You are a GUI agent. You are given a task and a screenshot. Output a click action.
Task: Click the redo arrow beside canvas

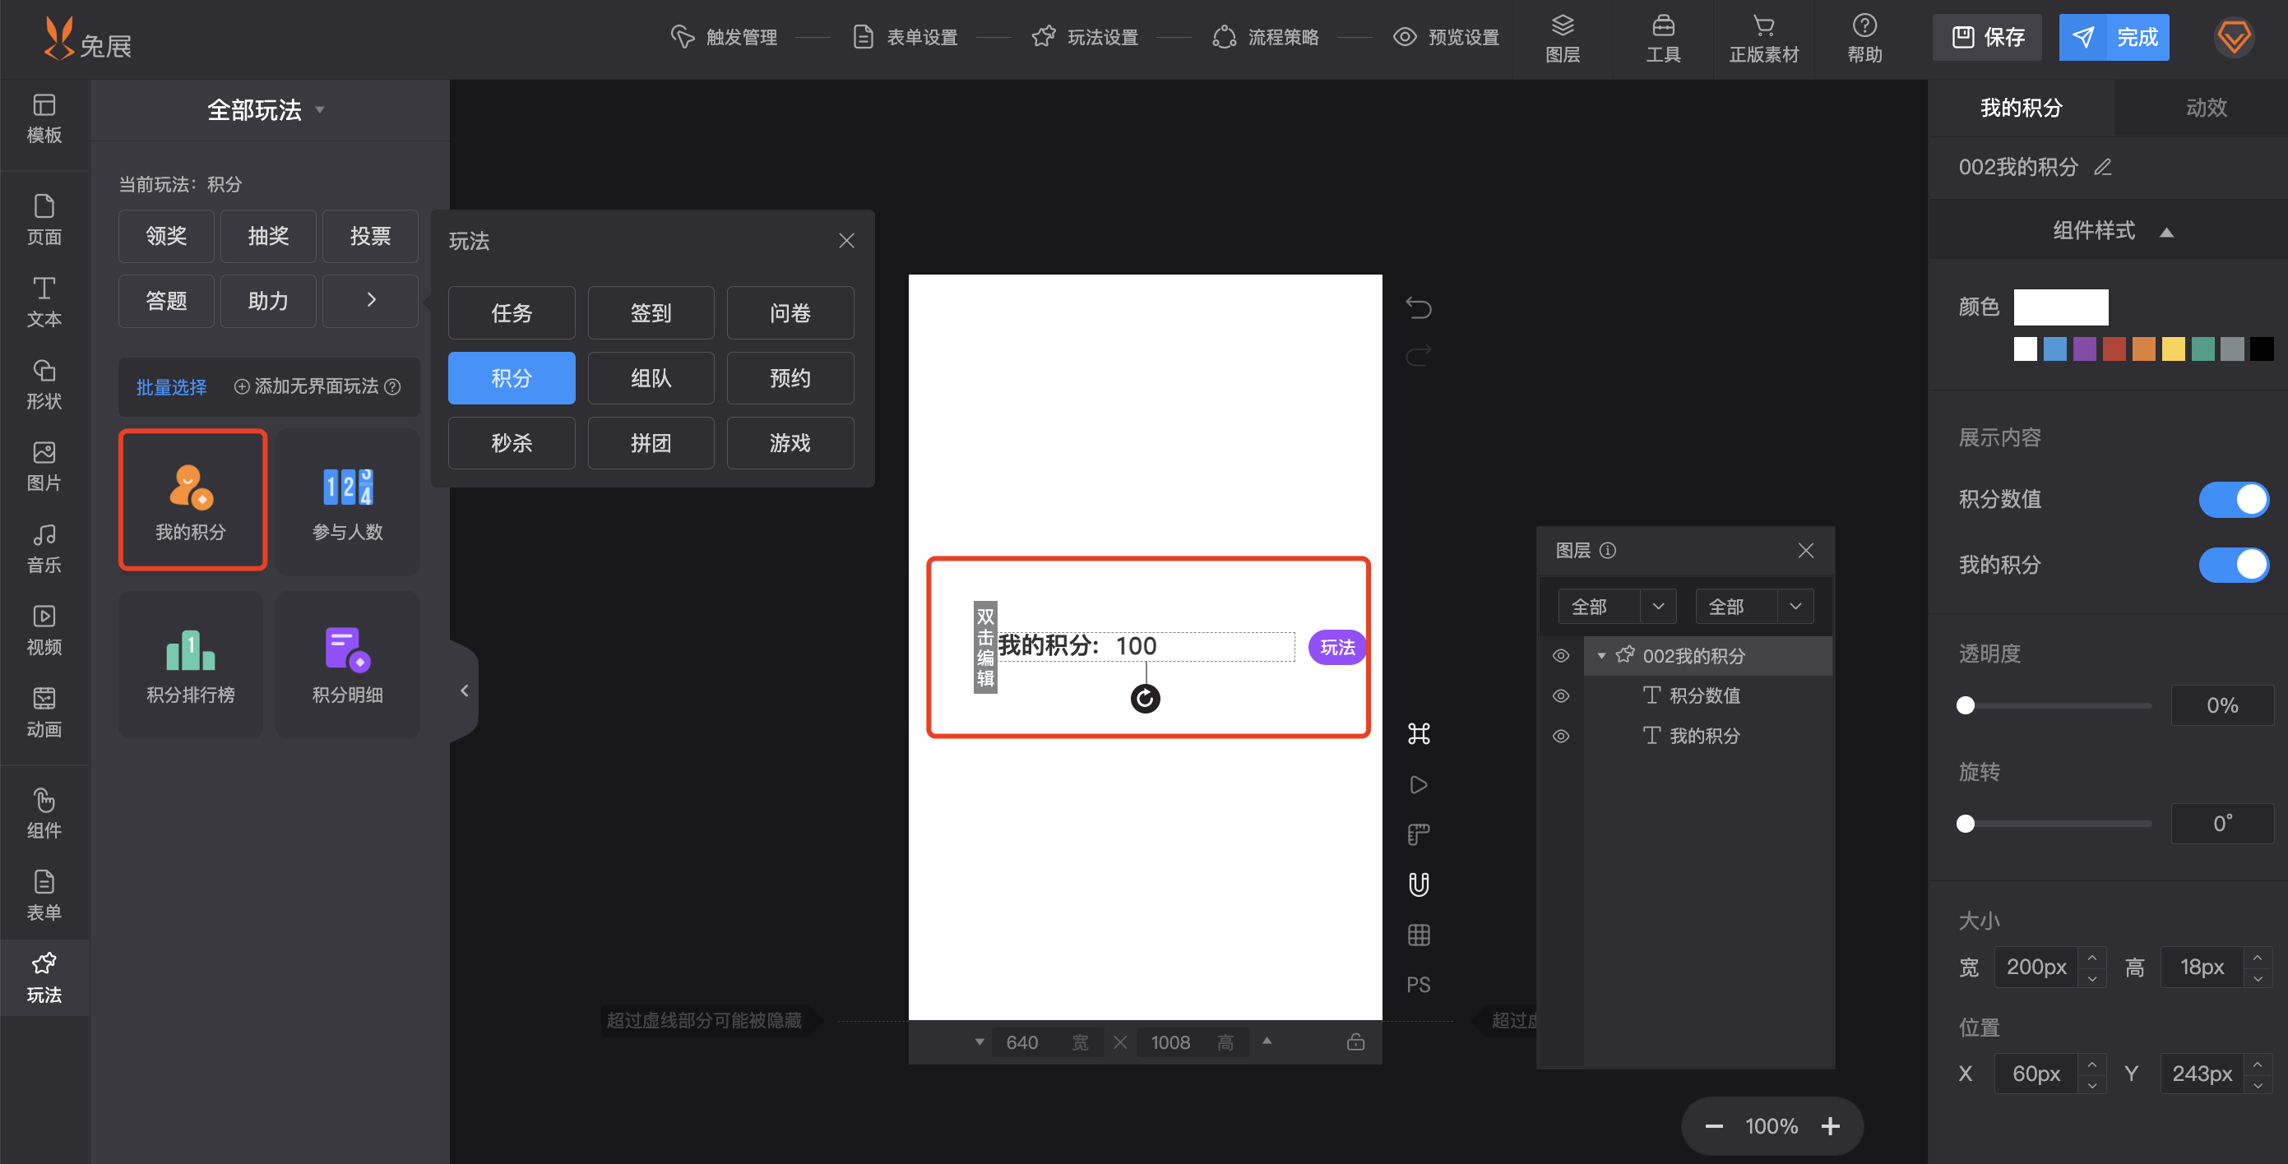click(x=1419, y=356)
